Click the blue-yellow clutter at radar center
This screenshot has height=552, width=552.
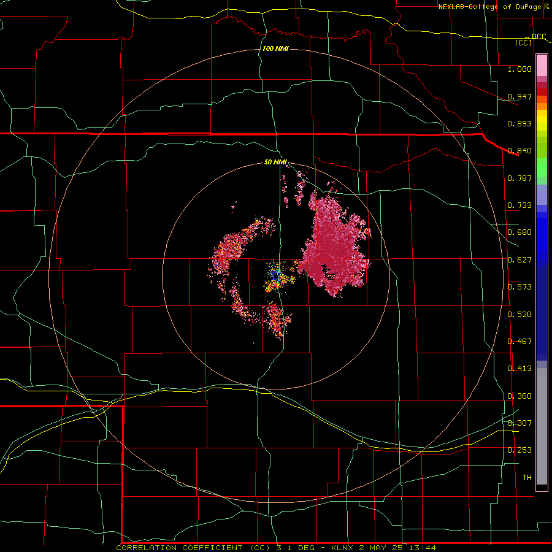tap(278, 277)
